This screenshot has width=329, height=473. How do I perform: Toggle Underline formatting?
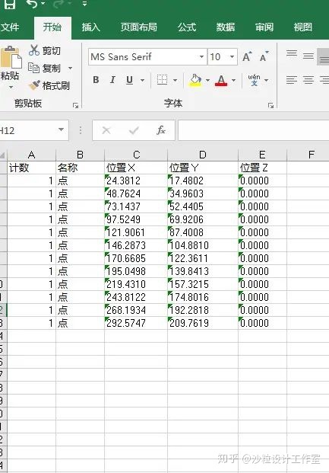pos(129,80)
